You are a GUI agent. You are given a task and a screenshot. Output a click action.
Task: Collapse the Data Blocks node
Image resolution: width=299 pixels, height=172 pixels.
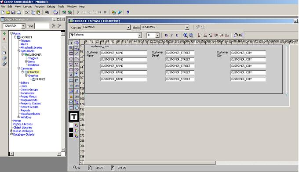click(19, 51)
